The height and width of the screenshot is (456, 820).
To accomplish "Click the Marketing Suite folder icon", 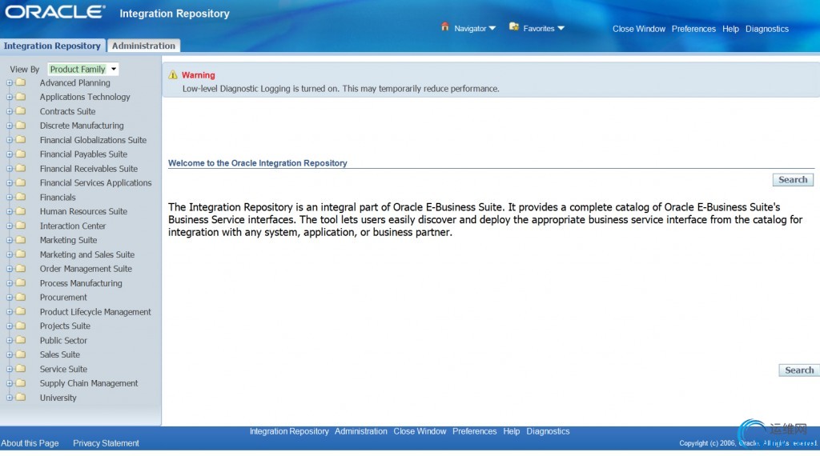I will [20, 240].
